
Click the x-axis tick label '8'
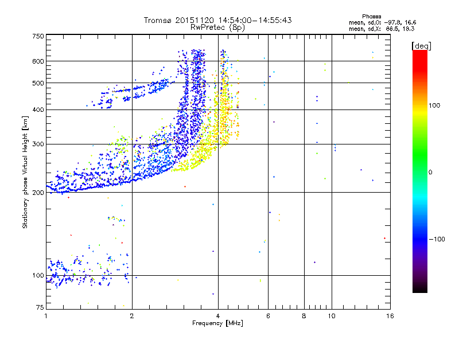(x=304, y=316)
